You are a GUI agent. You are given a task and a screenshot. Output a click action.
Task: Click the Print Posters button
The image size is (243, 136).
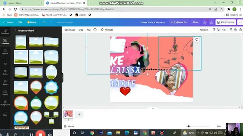click(226, 22)
